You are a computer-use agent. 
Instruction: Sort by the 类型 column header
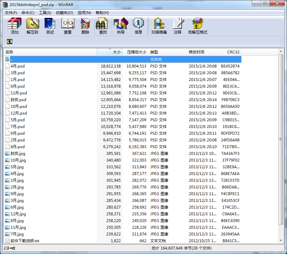(167, 52)
